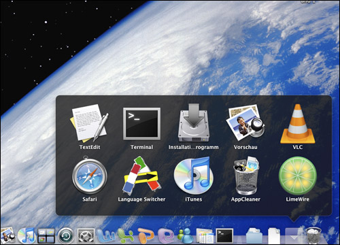
Task: Launch VLC traffic cone icon
Action: pos(298,124)
